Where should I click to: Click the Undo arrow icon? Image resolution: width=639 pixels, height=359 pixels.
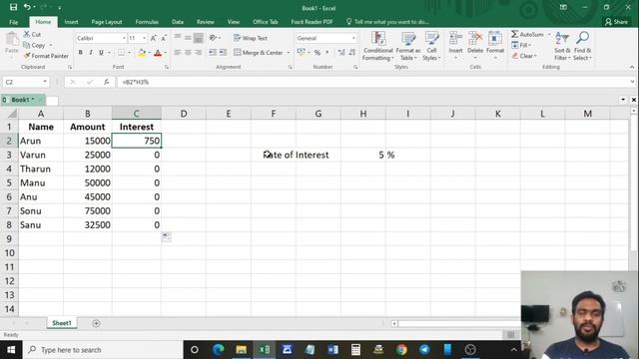[x=27, y=7]
